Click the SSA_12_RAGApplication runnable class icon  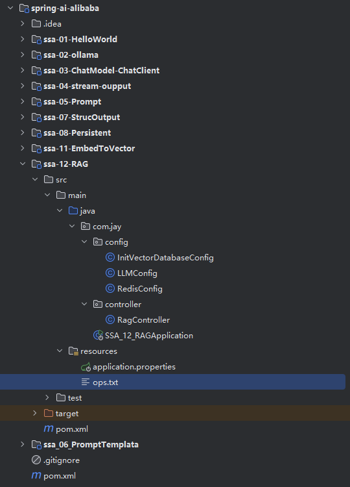click(x=99, y=335)
